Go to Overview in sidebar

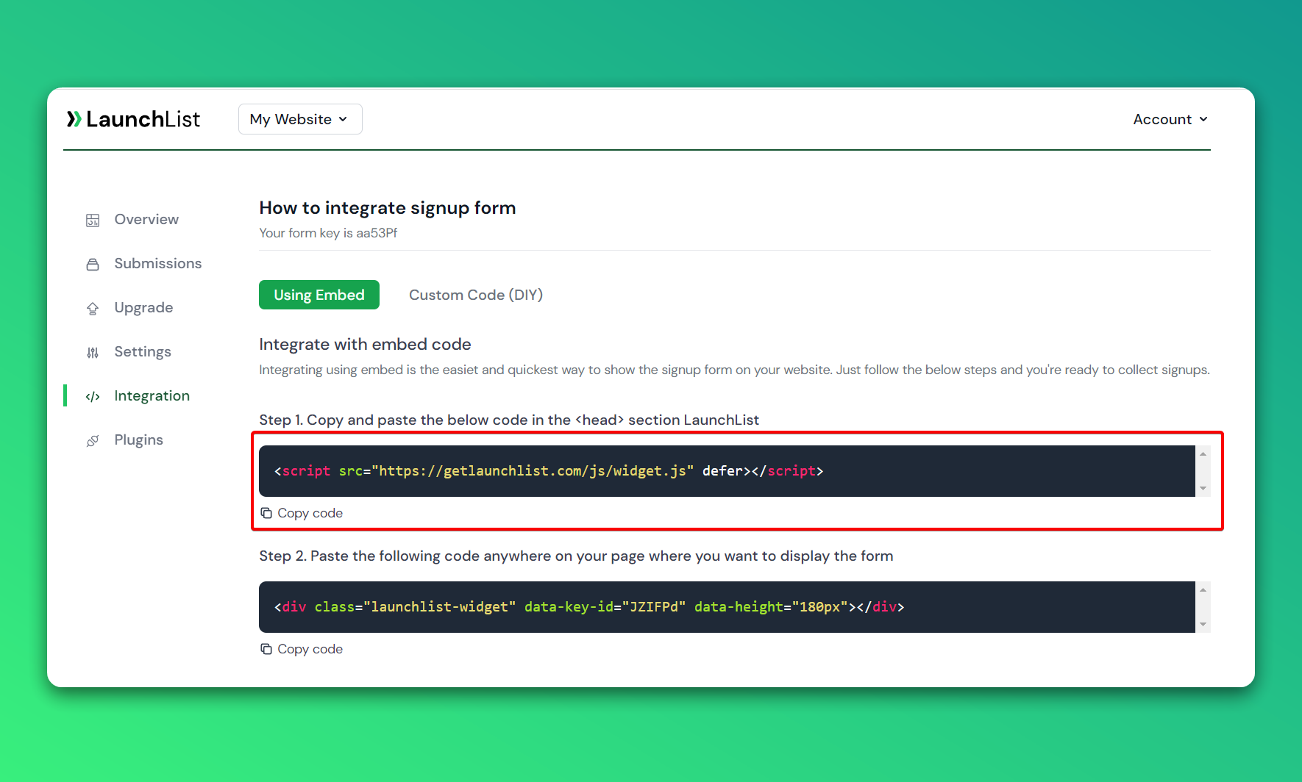[x=146, y=219]
